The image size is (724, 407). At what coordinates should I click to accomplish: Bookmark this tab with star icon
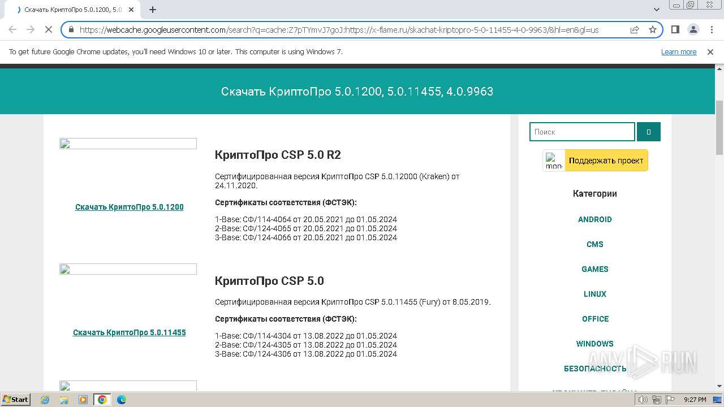[x=653, y=29]
